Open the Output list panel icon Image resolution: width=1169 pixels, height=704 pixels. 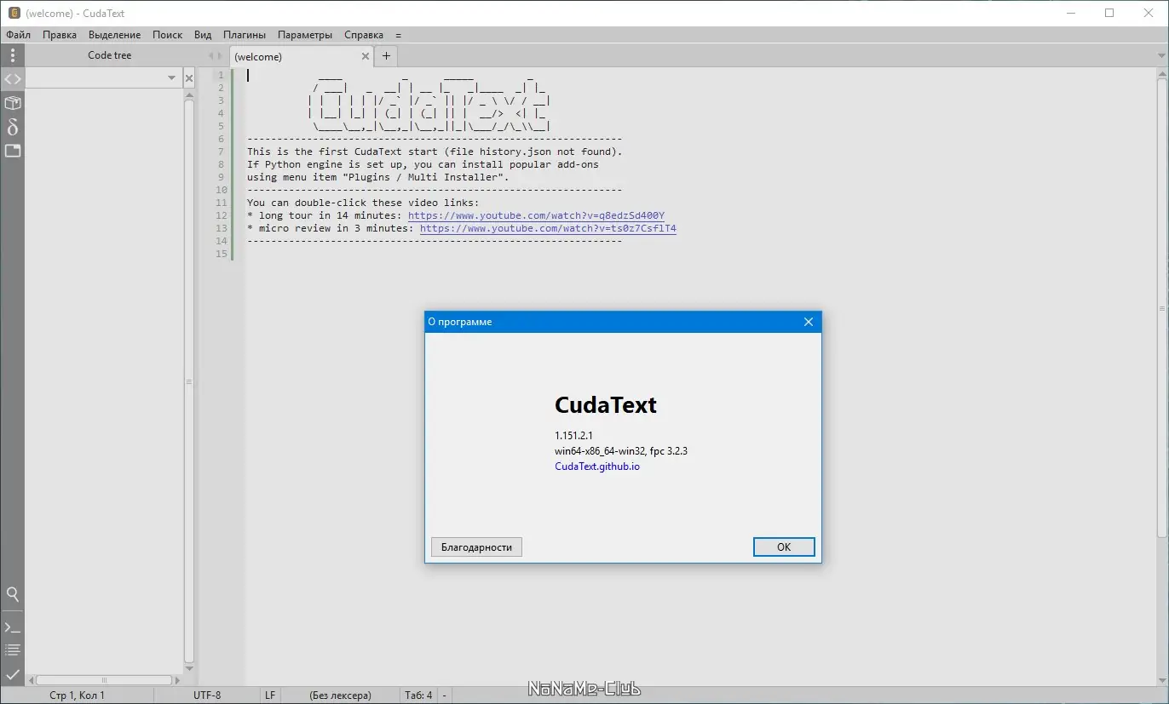point(13,650)
